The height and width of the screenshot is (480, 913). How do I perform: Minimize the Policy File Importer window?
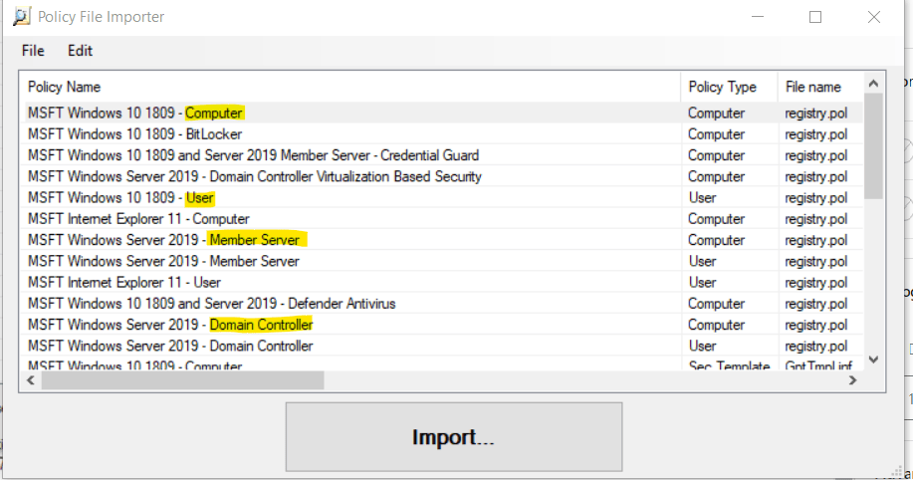tap(757, 17)
